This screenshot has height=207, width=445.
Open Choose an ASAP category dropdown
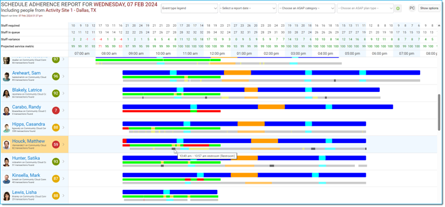[x=306, y=8]
